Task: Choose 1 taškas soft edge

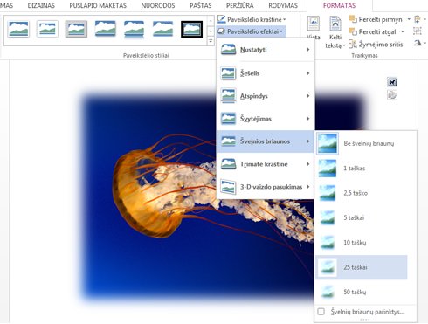Action: tap(362, 169)
